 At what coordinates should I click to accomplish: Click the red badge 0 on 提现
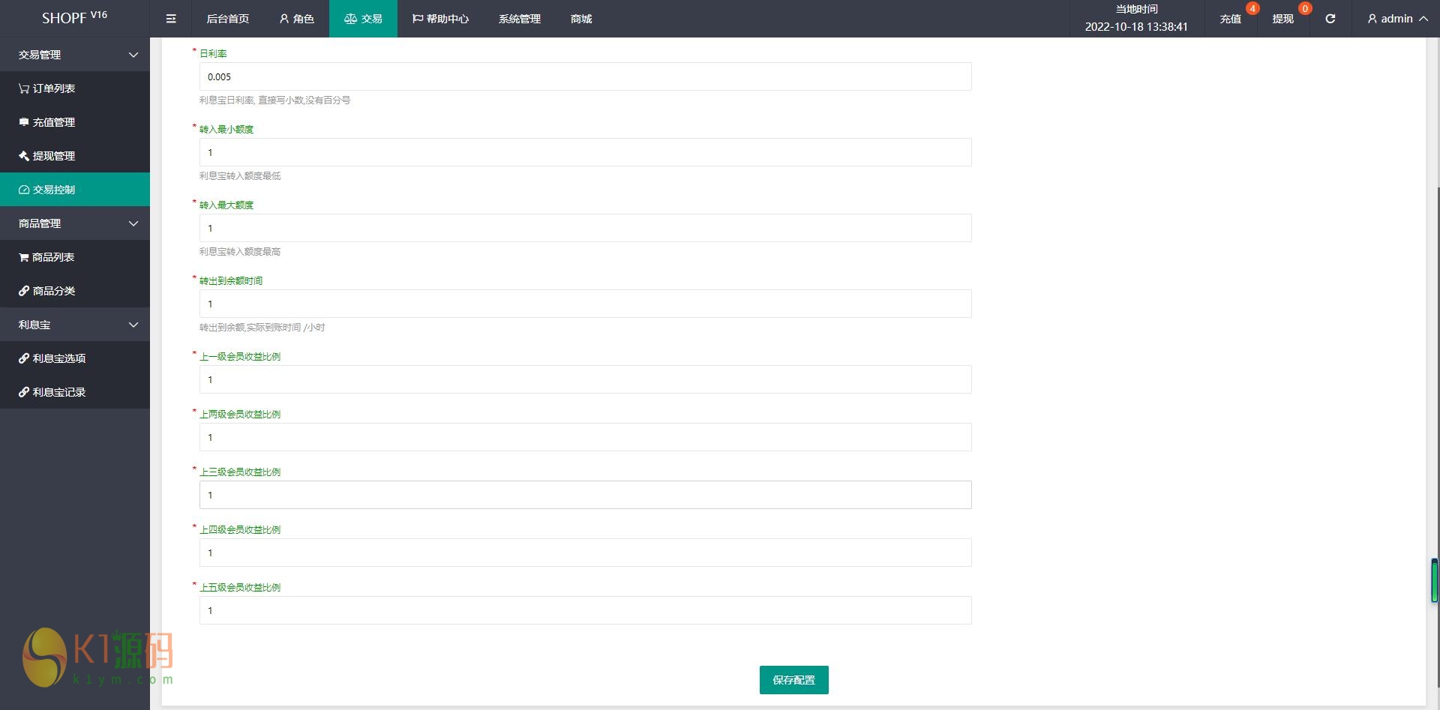point(1305,8)
